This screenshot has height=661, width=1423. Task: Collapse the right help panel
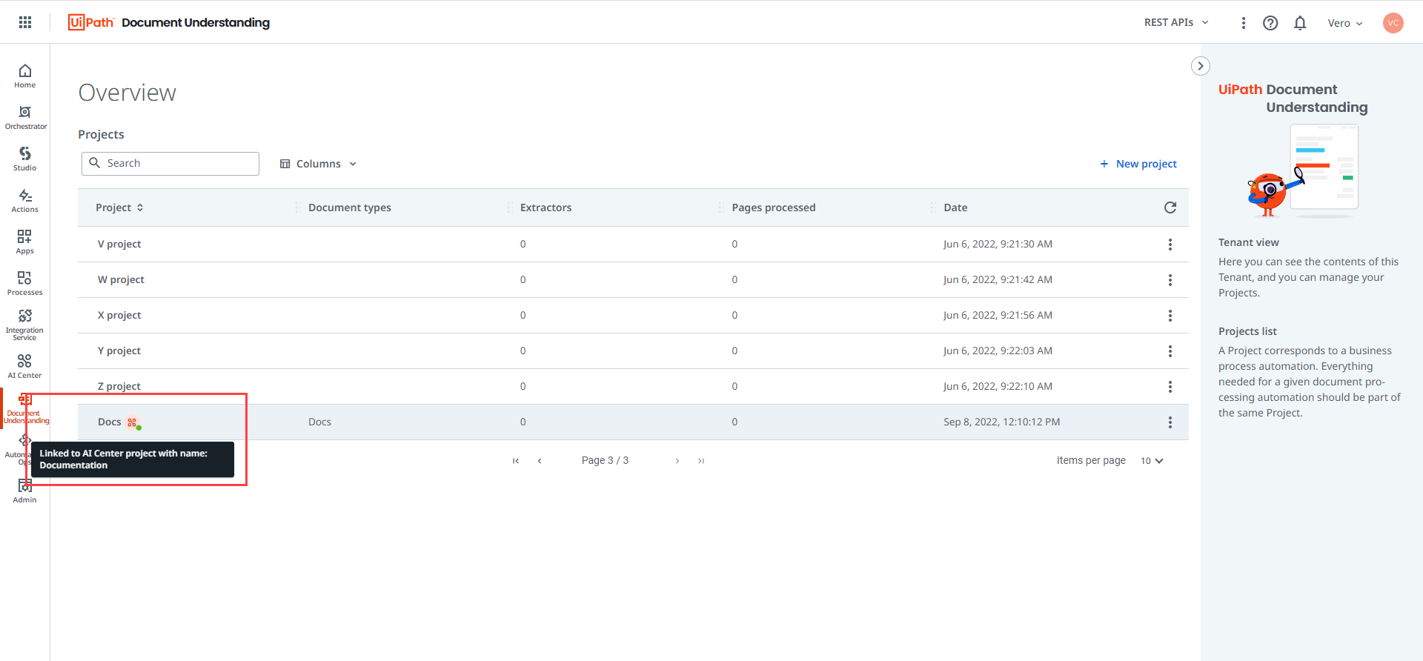tap(1201, 66)
